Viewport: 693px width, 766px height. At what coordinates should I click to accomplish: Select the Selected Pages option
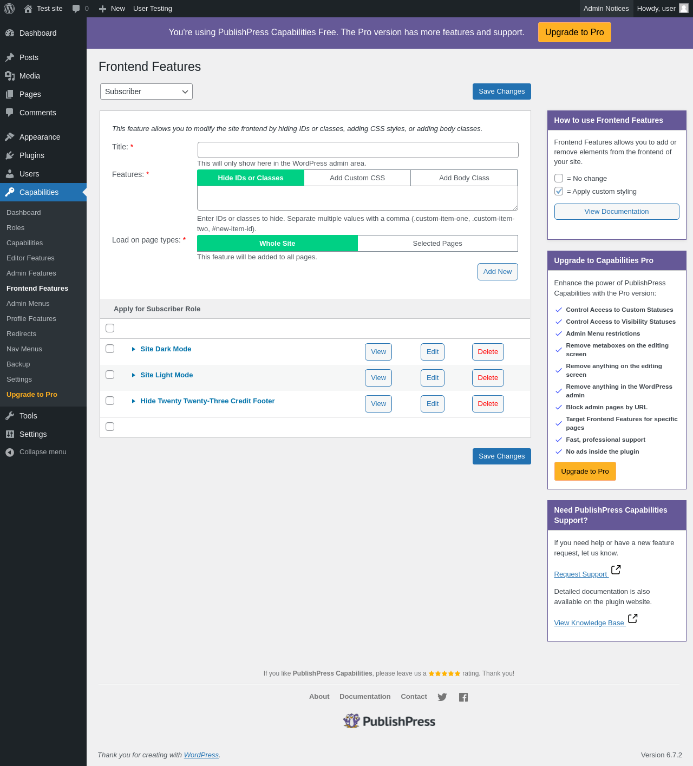(437, 244)
